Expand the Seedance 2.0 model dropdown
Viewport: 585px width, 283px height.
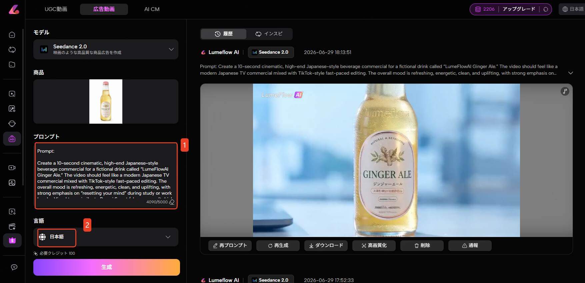point(106,49)
